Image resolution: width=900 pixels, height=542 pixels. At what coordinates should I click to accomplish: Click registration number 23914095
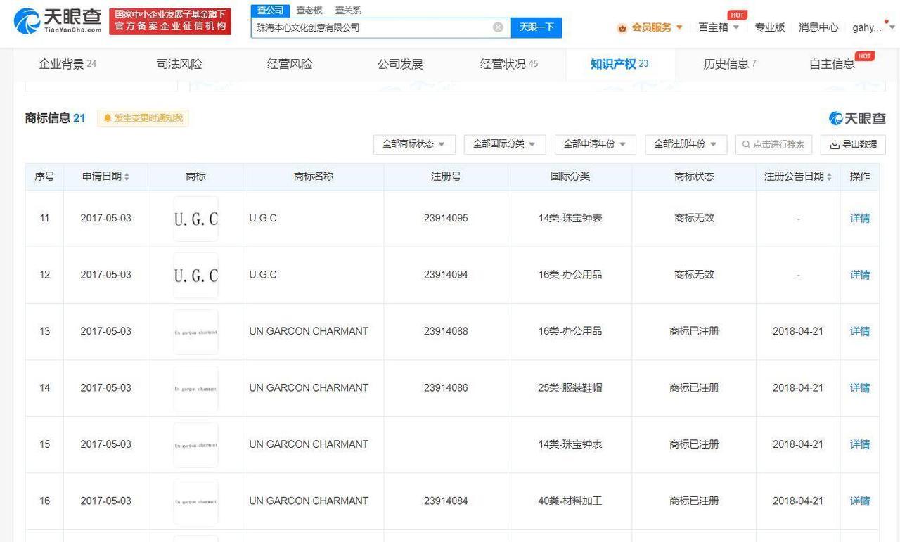446,219
